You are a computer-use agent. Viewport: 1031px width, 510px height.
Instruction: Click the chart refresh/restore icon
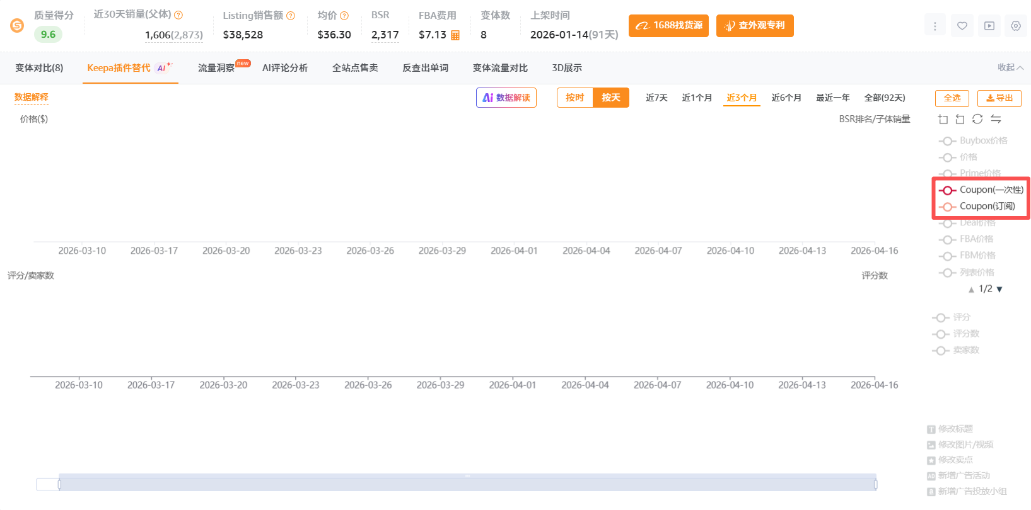pyautogui.click(x=977, y=119)
